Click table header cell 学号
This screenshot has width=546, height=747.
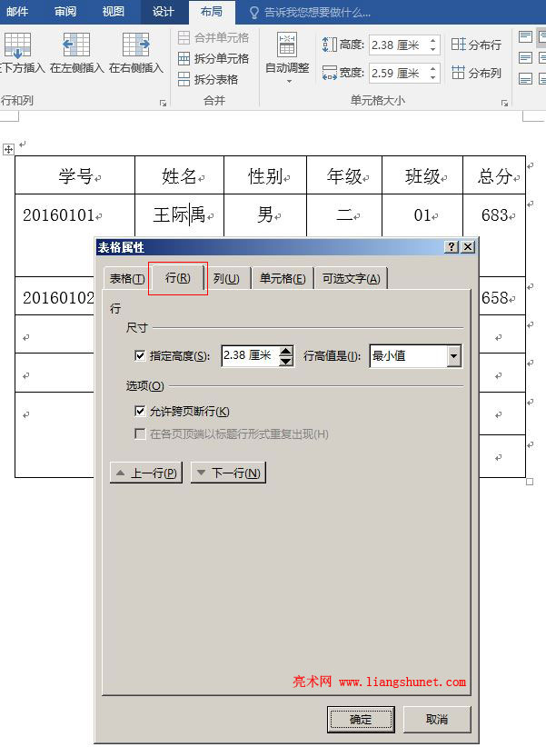[74, 174]
